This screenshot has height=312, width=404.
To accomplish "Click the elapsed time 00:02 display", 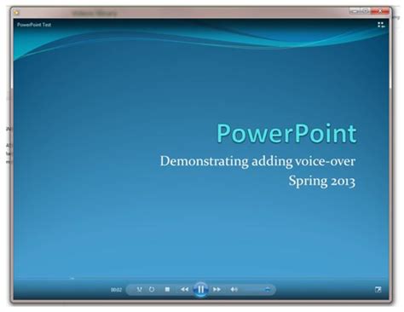I will 116,290.
